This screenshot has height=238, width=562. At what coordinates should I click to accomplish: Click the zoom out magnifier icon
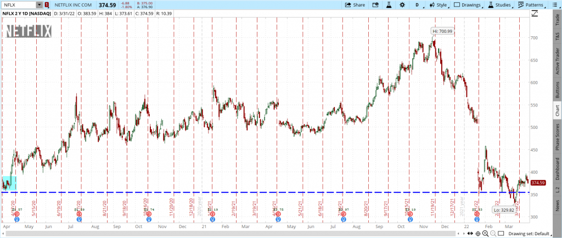pos(493,234)
